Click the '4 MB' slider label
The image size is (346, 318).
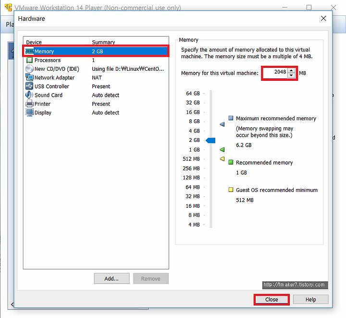pyautogui.click(x=194, y=225)
